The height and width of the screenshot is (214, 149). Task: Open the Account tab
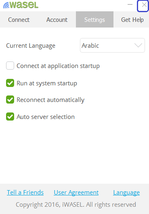(x=57, y=20)
